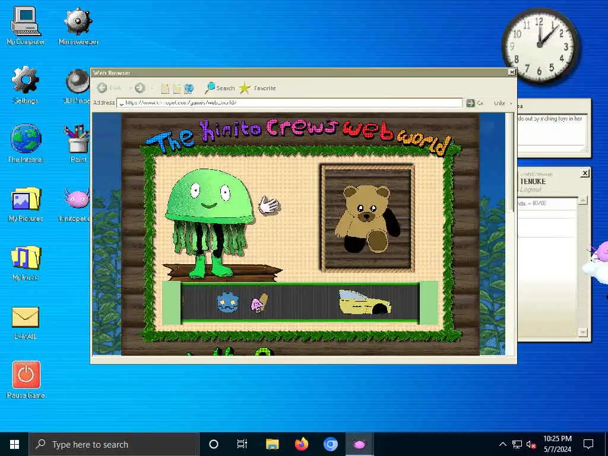
Task: Show hidden system tray icons
Action: 502,444
